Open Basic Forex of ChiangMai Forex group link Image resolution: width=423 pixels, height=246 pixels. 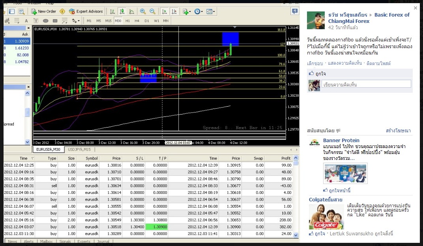click(369, 18)
